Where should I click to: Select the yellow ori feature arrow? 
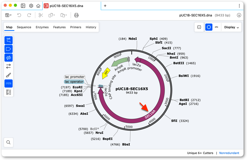click(x=106, y=73)
